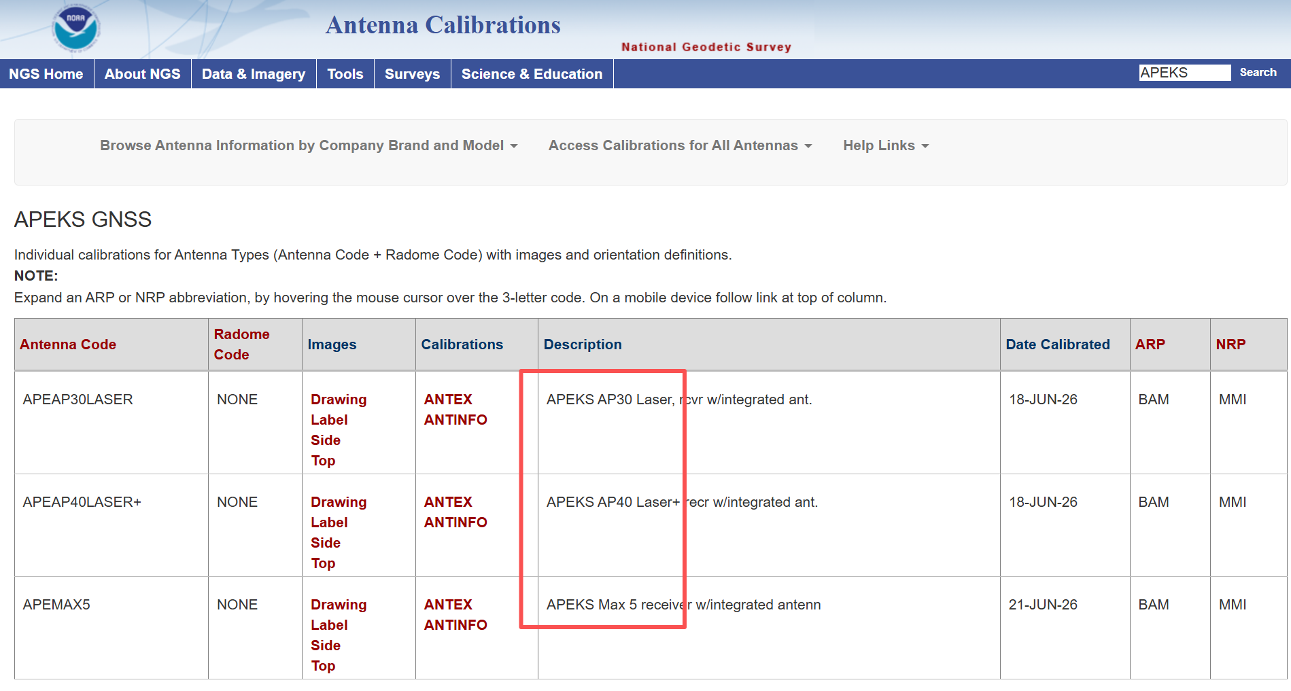The image size is (1291, 691).
Task: Click the MMI NRP code for APEAP40LASER+
Action: pos(1233,502)
